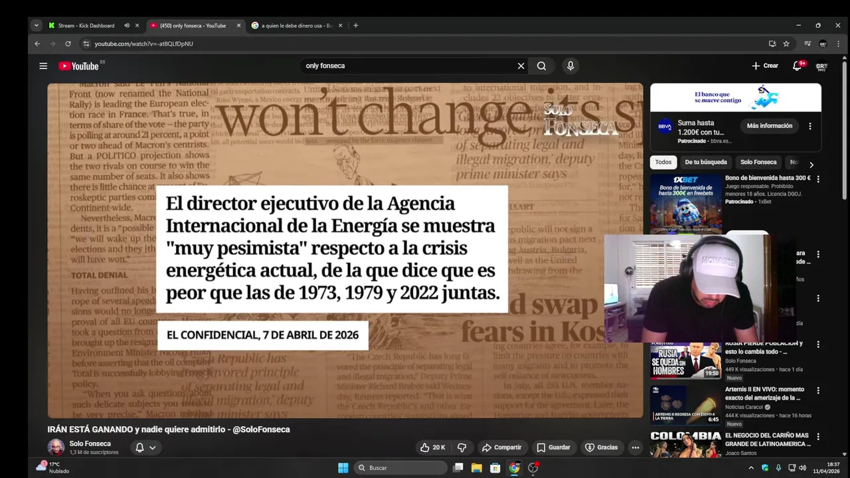Mute the Kick Dashboard tab audio icon
Screen dimensions: 850x478
coord(127,25)
